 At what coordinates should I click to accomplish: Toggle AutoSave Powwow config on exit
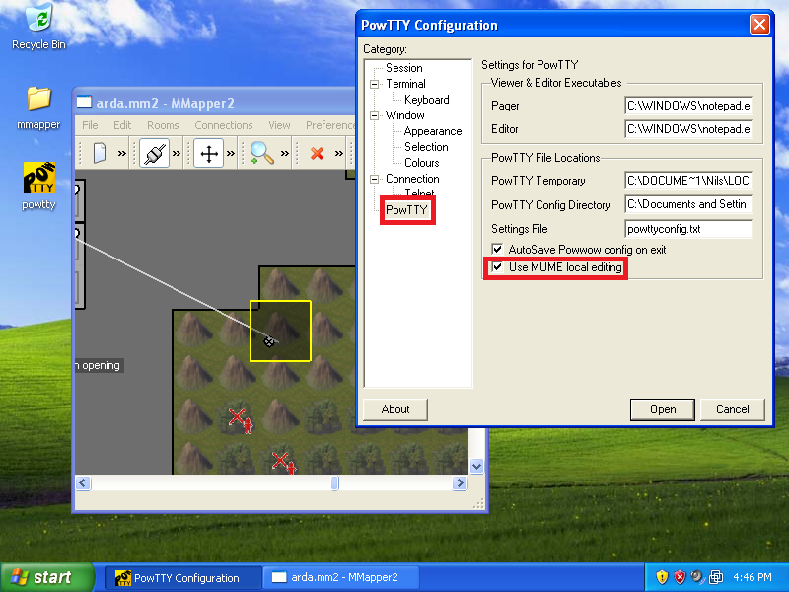click(497, 250)
